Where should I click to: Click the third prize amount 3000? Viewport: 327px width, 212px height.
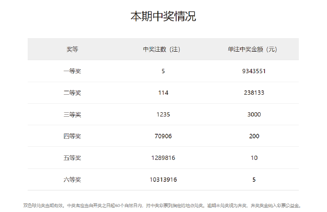254,114
